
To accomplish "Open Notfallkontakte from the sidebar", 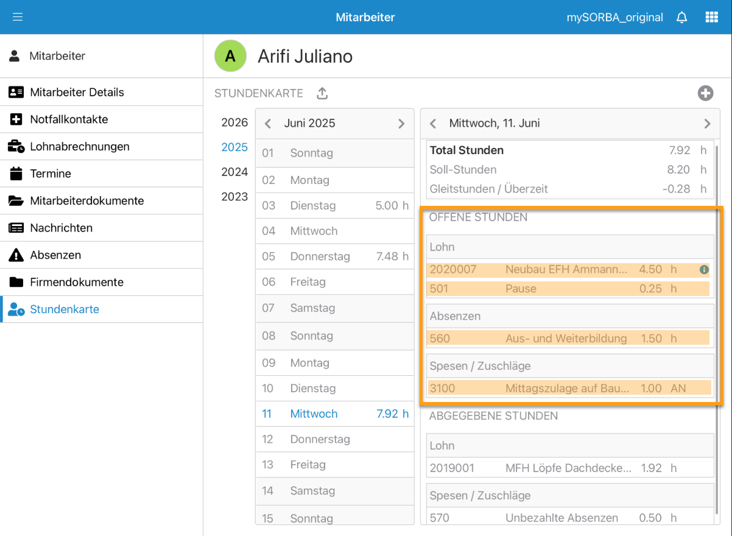I will 69,119.
